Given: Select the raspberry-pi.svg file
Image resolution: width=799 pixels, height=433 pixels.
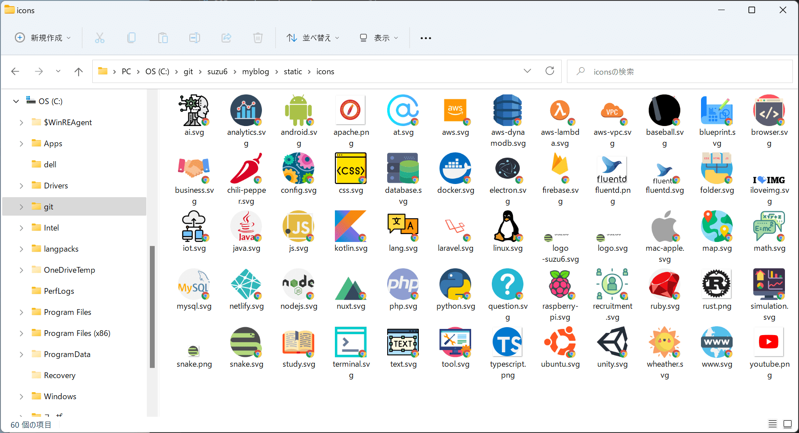Looking at the screenshot, I should pos(560,295).
